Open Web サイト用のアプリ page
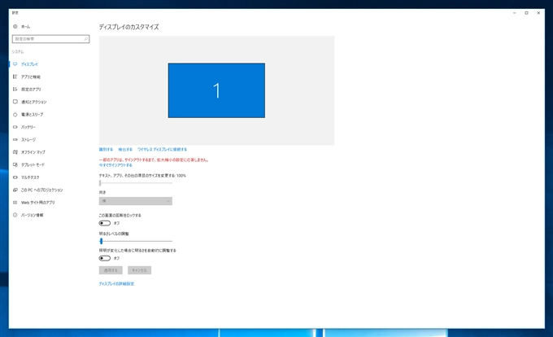The width and height of the screenshot is (553, 337). tap(37, 203)
